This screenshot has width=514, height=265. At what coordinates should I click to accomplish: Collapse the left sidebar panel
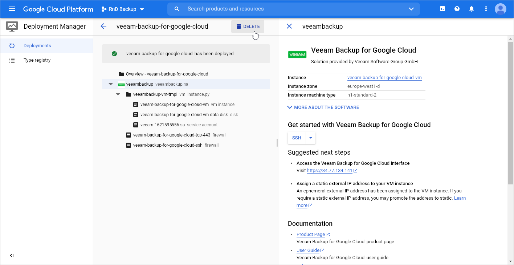(x=12, y=256)
